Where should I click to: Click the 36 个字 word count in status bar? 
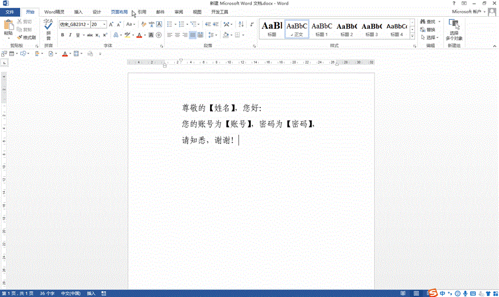click(x=47, y=294)
